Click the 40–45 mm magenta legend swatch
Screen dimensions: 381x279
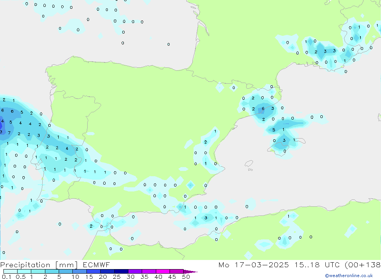tap(163, 271)
